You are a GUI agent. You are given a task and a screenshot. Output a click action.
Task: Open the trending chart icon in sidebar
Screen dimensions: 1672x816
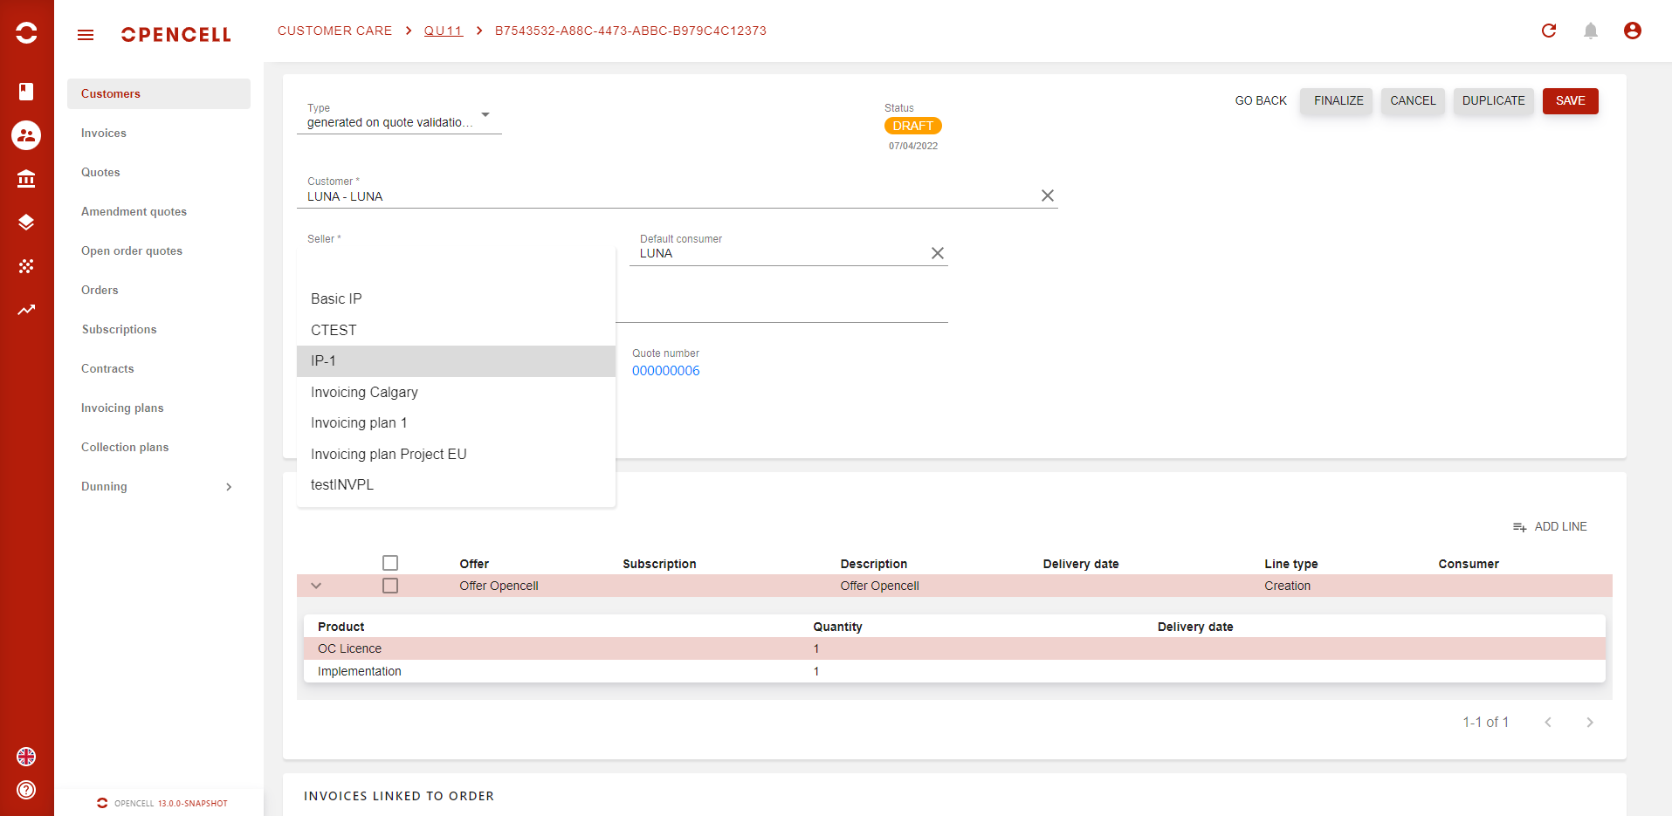coord(26,310)
